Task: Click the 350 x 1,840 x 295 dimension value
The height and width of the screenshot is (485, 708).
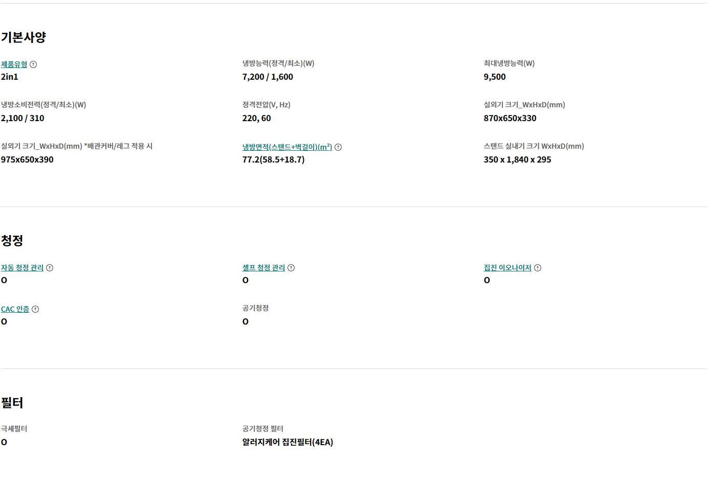Action: (517, 160)
